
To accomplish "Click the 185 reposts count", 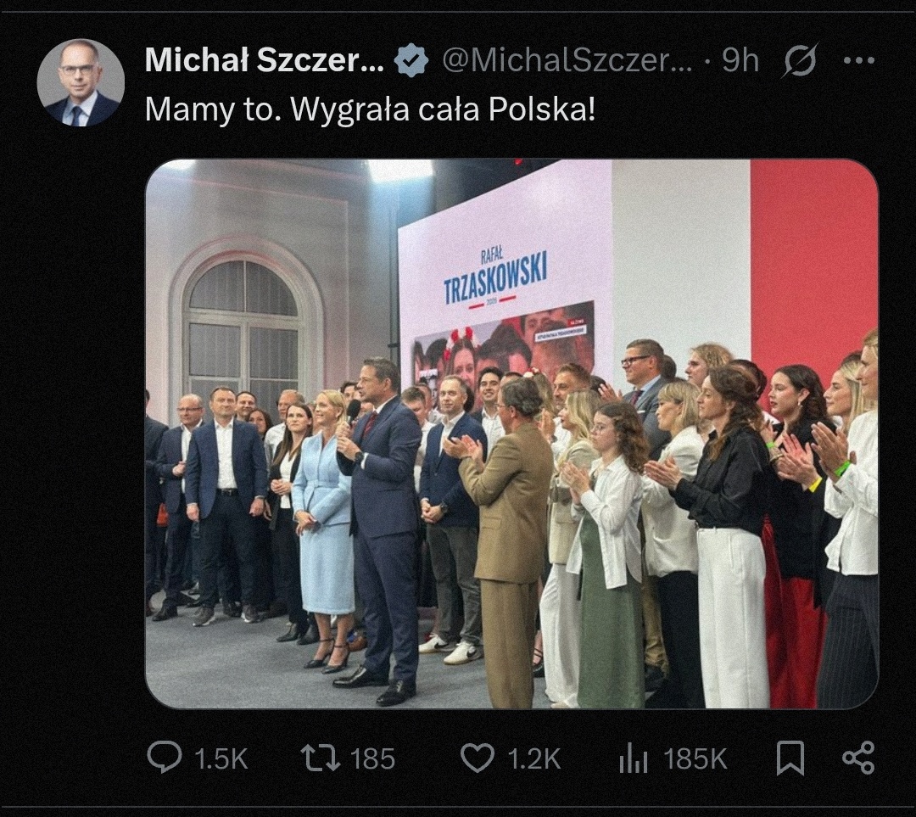I will (373, 758).
